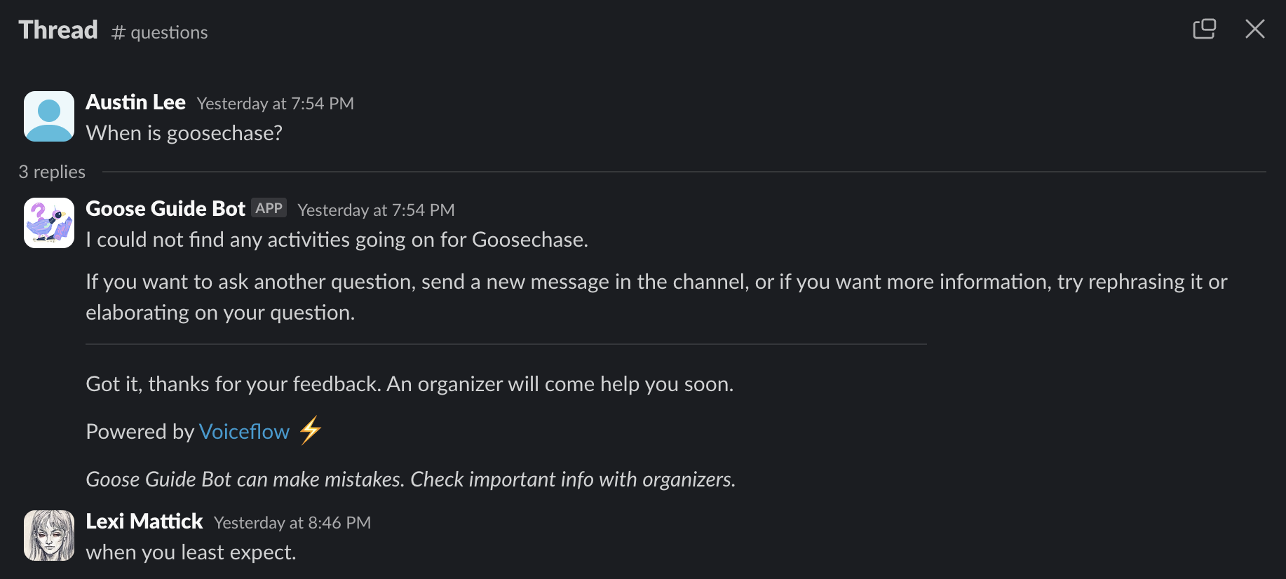Click Lexi Mattick's profile picture
Viewport: 1286px width, 579px height.
(x=49, y=536)
